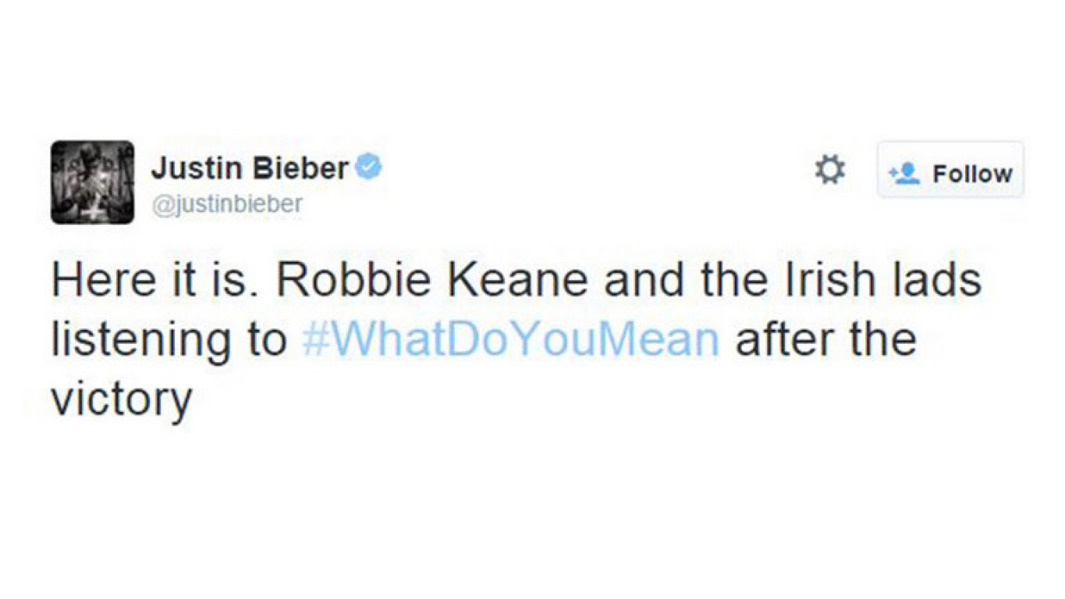
Task: Click the words 'Robbie Keane' in tweet
Action: 431,280
